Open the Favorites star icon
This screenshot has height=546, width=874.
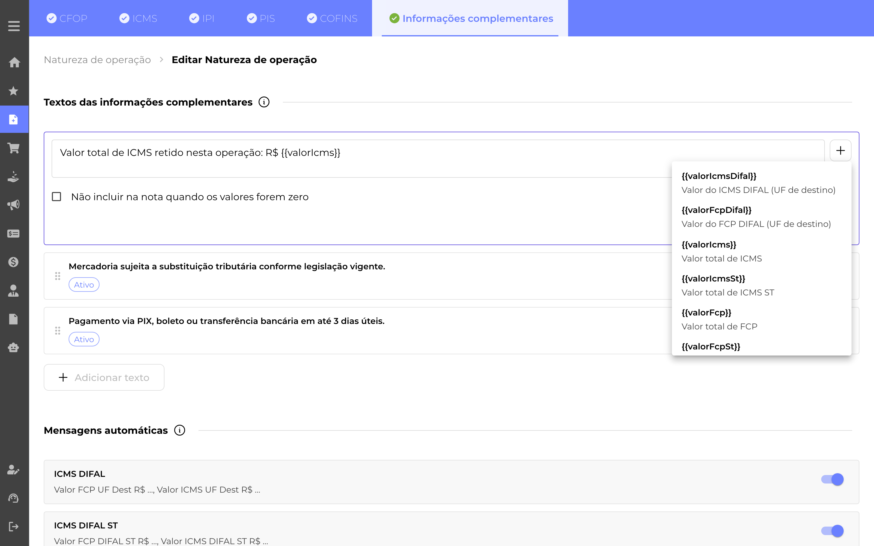click(x=14, y=91)
